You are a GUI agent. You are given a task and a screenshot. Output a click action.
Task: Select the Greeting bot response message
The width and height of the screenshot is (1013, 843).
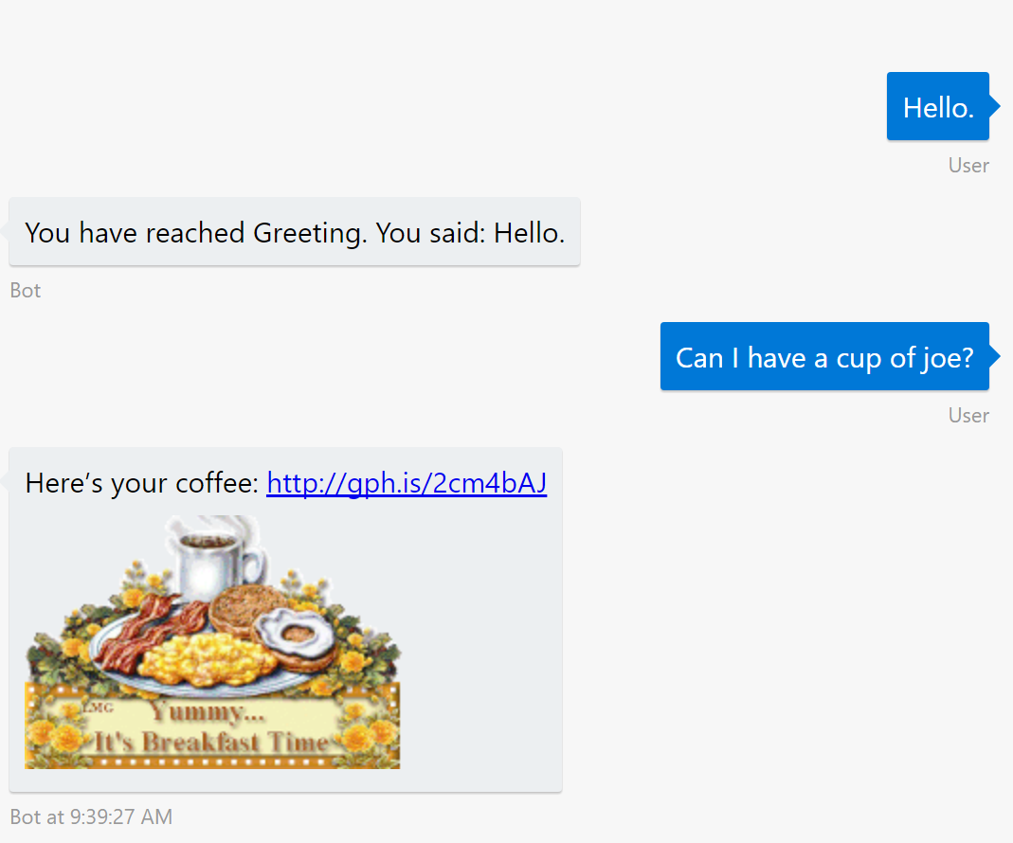point(294,232)
